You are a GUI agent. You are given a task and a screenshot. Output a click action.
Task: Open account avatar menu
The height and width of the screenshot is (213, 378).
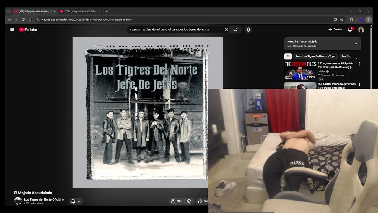click(x=361, y=30)
